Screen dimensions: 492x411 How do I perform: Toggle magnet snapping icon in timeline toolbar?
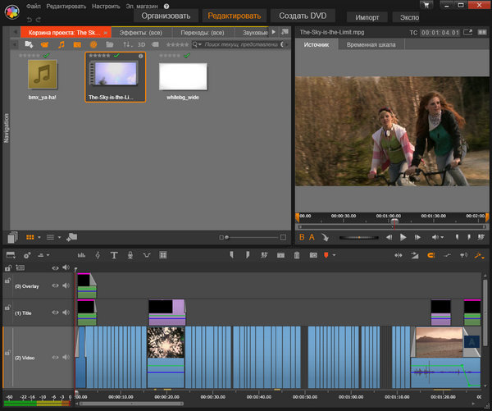[x=429, y=256]
